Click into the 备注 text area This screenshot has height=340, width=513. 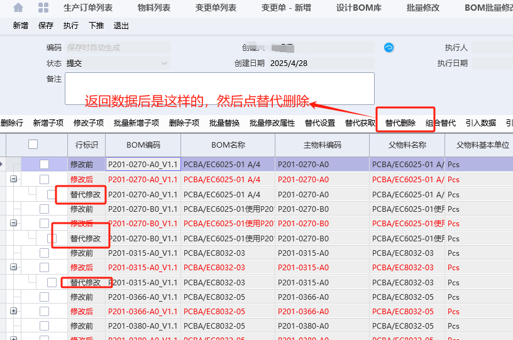(x=219, y=89)
